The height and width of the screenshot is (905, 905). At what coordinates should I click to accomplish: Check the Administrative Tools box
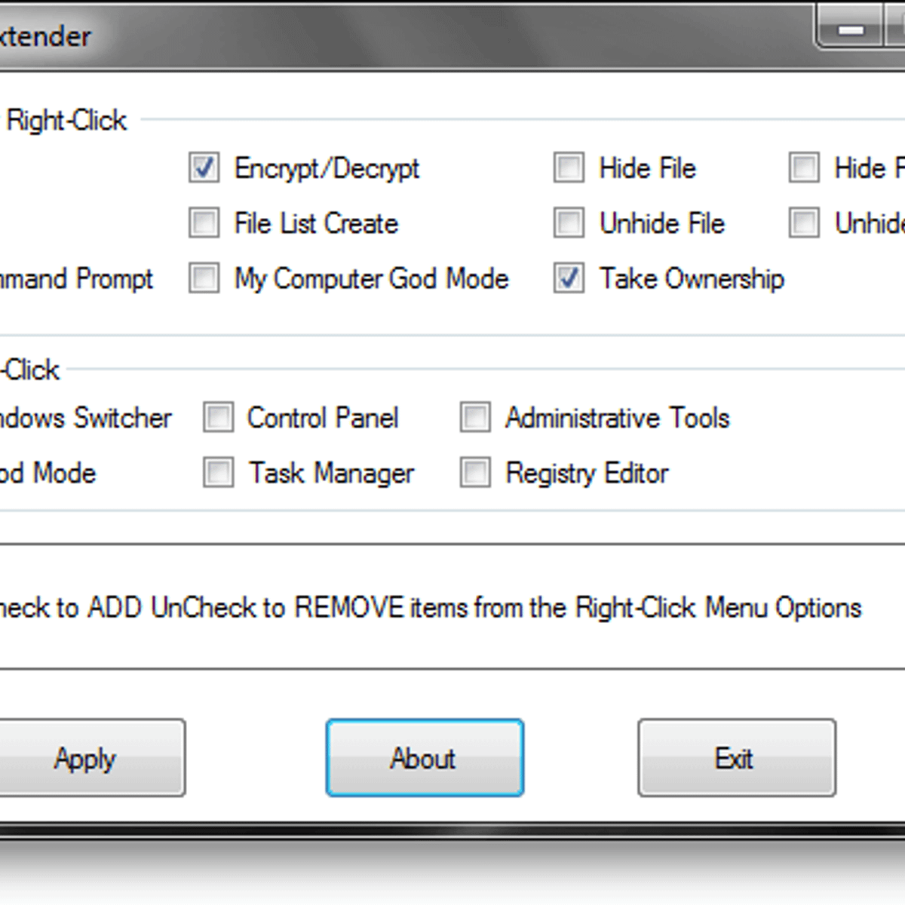[475, 417]
